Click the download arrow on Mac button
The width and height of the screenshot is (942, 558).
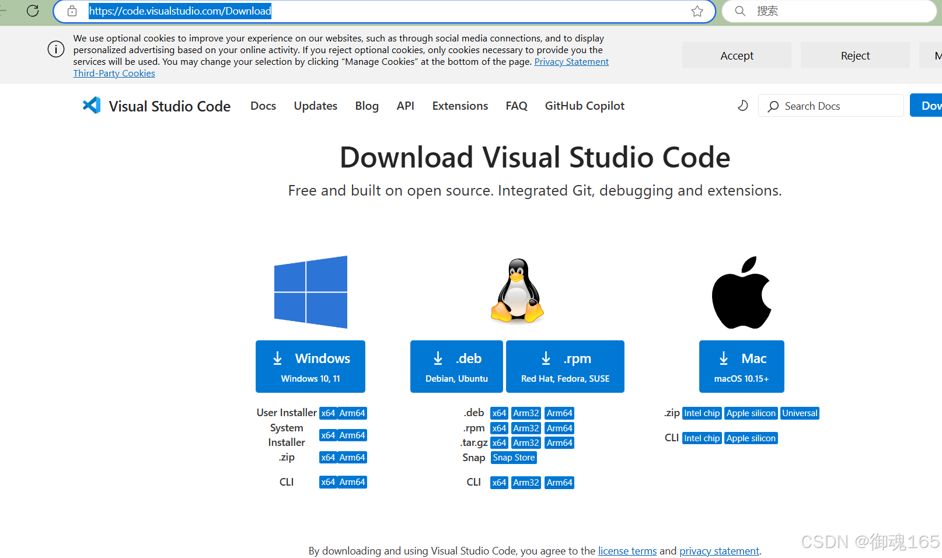pos(724,358)
